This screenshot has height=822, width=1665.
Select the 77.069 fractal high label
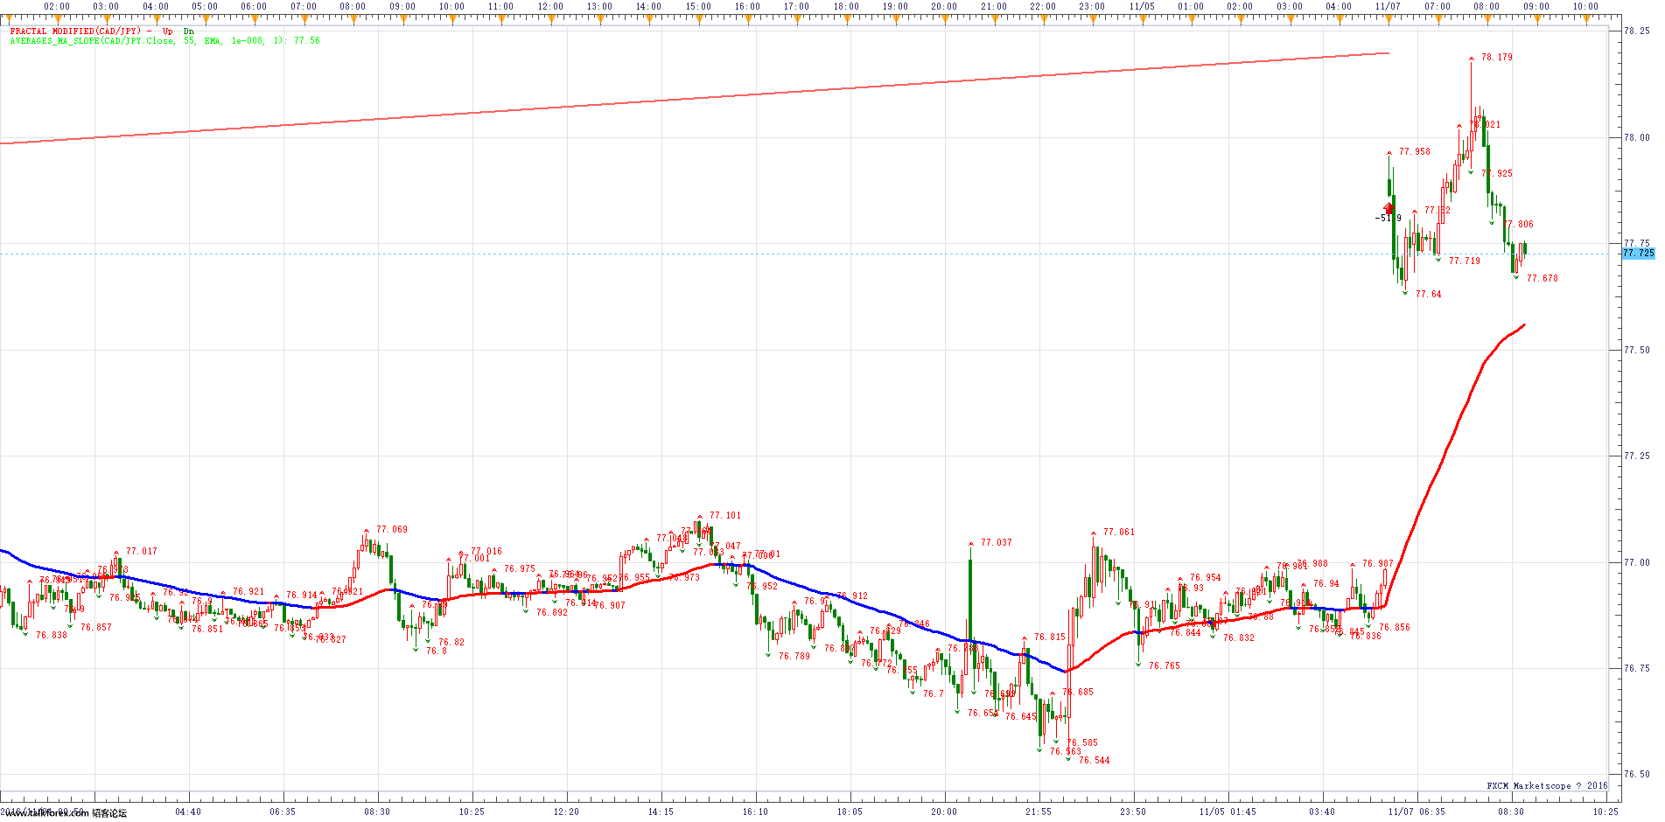[x=392, y=530]
